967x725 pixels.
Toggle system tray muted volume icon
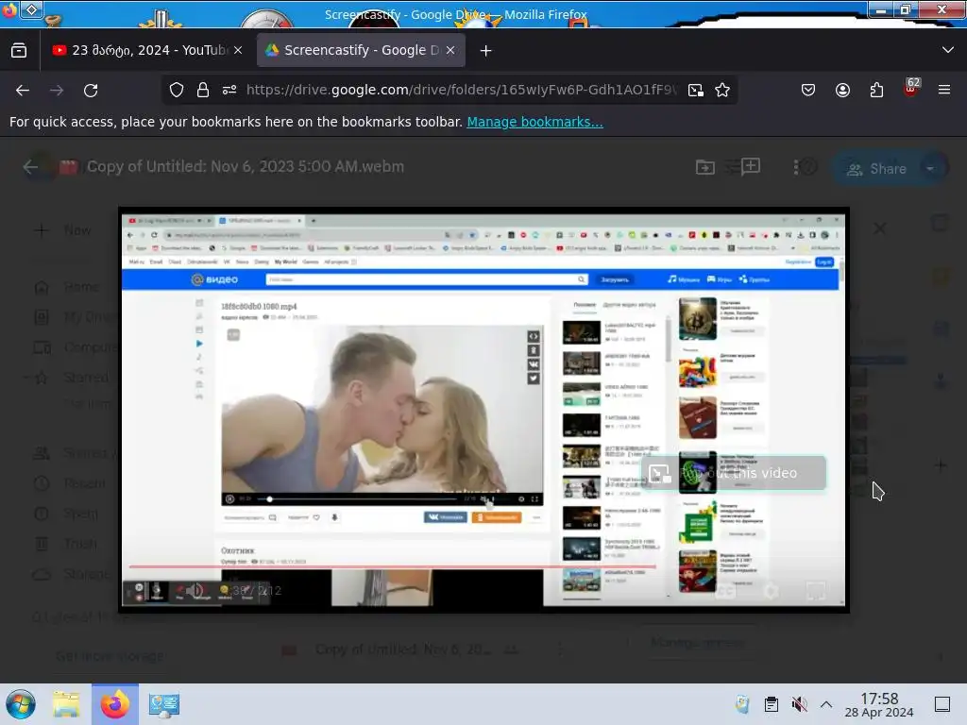pyautogui.click(x=799, y=704)
